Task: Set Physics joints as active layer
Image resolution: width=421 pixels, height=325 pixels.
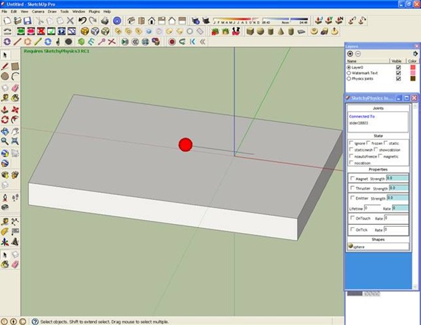Action: (349, 79)
